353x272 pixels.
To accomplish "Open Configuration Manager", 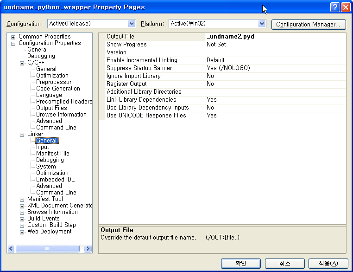I will coord(309,24).
